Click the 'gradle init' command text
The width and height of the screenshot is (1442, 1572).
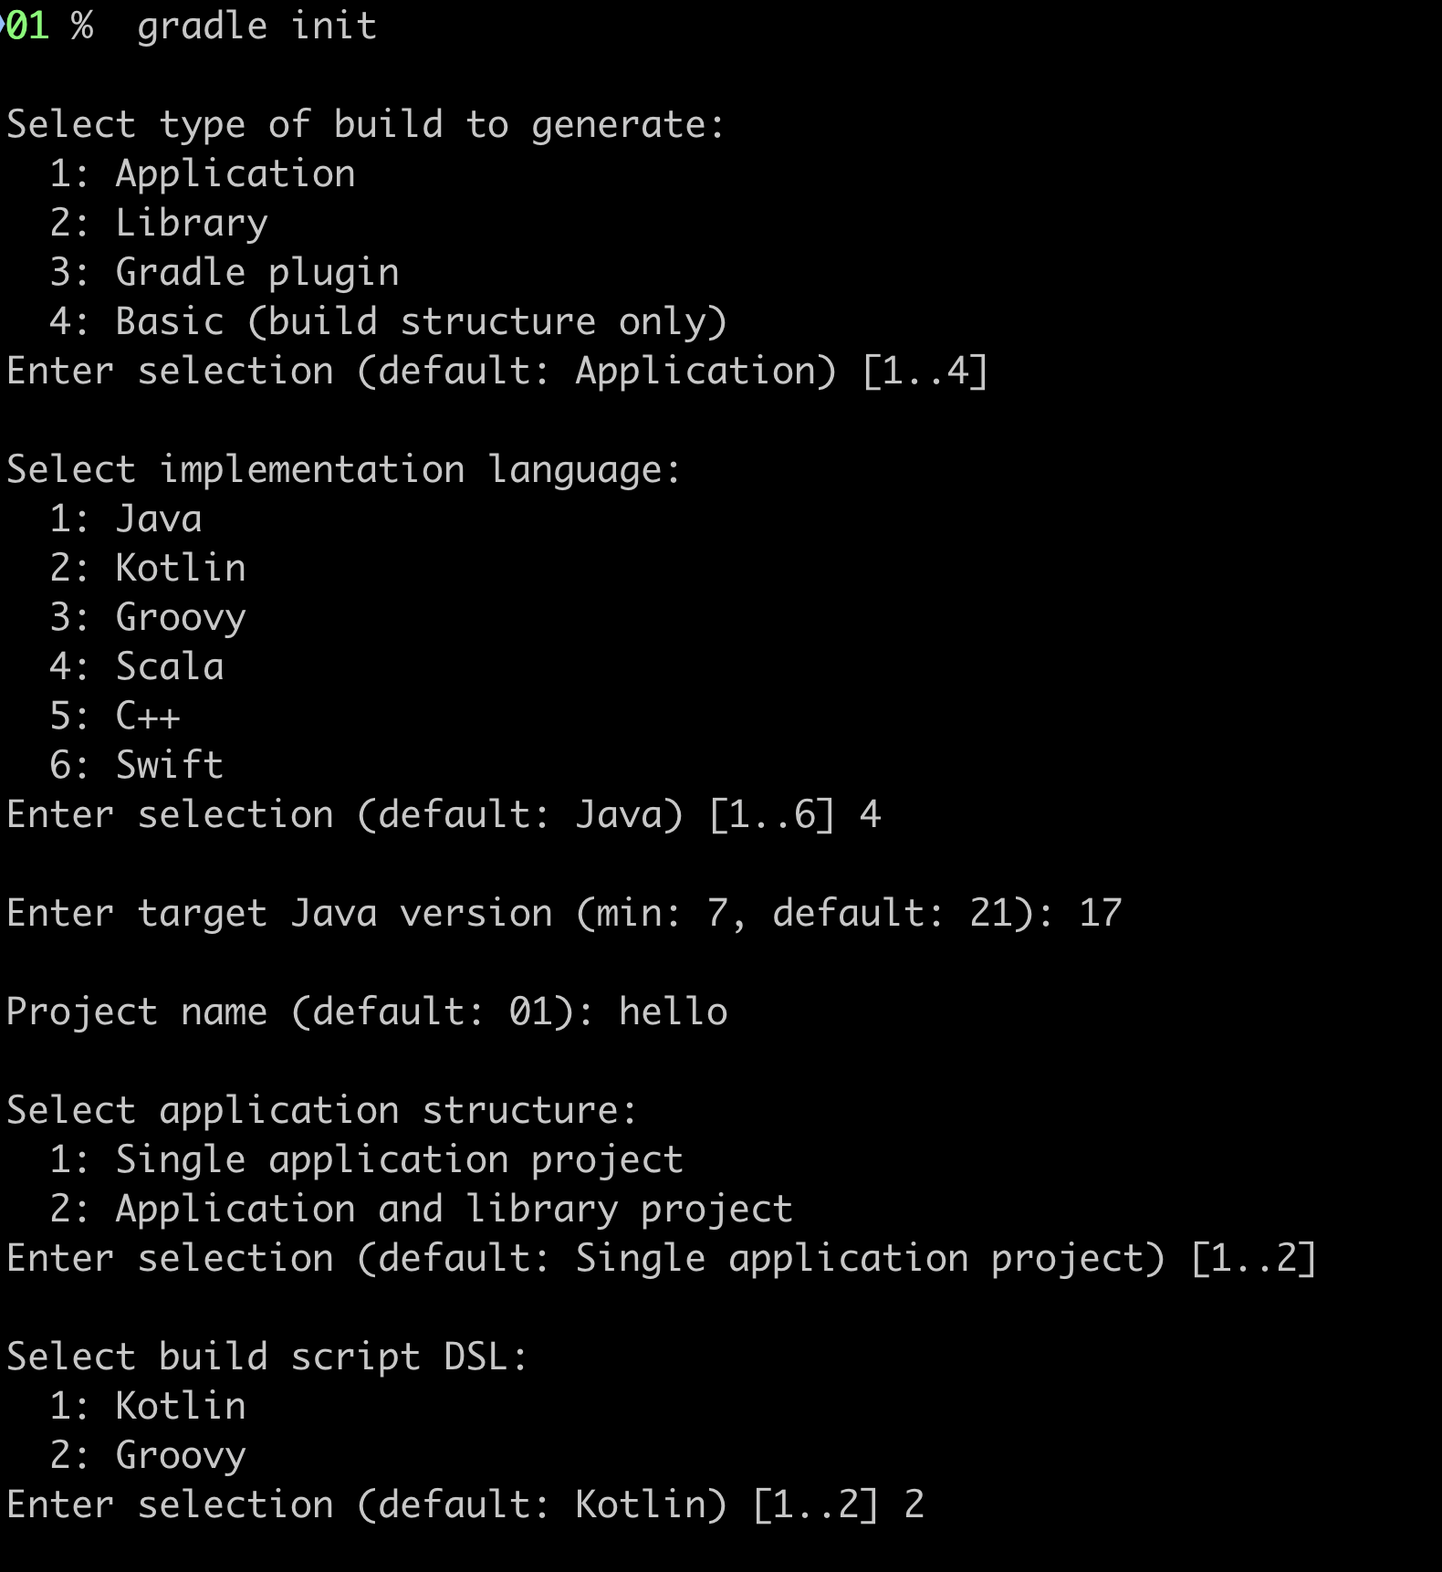[x=256, y=26]
